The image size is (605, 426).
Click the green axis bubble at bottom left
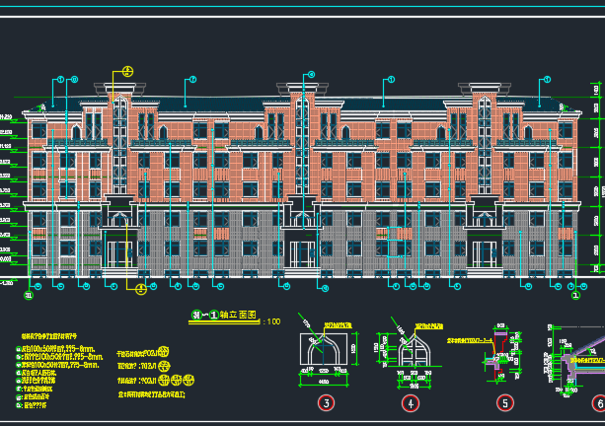click(29, 294)
